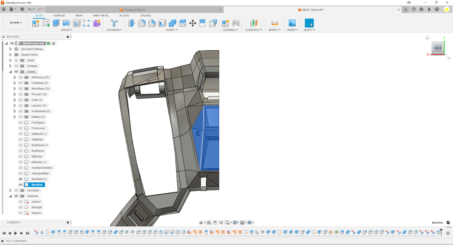
Task: Expand the TEXT COMMANDS panel
Action: point(3,241)
